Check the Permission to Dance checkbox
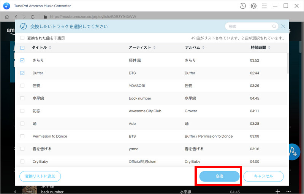304x194 pixels. 22,136
